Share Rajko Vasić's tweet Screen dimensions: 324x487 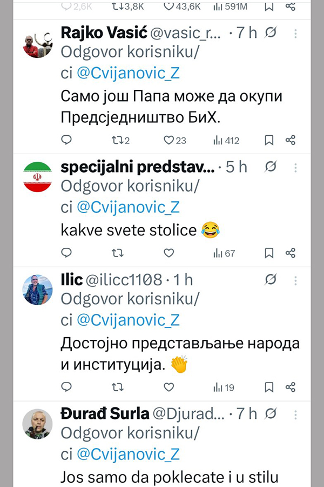[291, 140]
